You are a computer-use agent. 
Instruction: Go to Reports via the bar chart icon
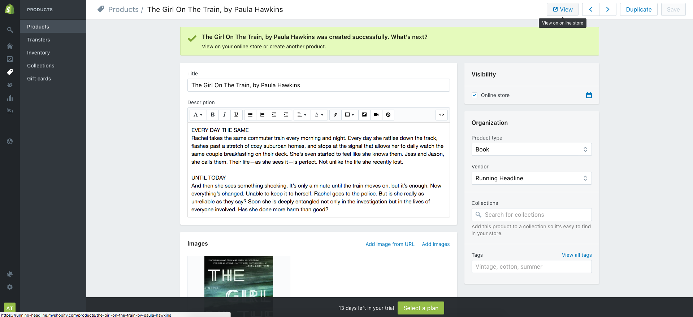point(10,98)
